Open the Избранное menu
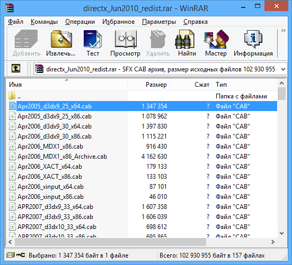This screenshot has width=292, height=265. pyautogui.click(x=118, y=22)
